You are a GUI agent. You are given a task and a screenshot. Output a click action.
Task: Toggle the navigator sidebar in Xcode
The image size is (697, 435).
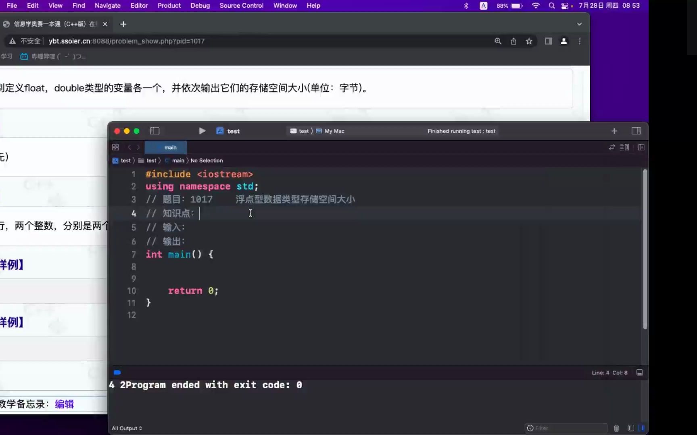(154, 131)
